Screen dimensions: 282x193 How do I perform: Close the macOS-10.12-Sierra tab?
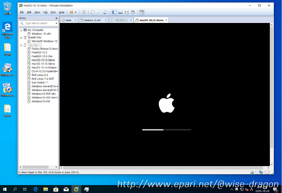click(166, 20)
